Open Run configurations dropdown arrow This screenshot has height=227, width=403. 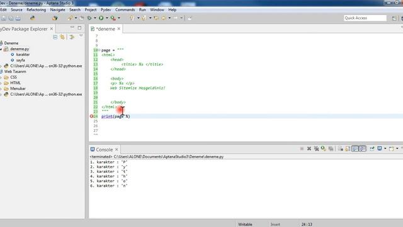106,18
